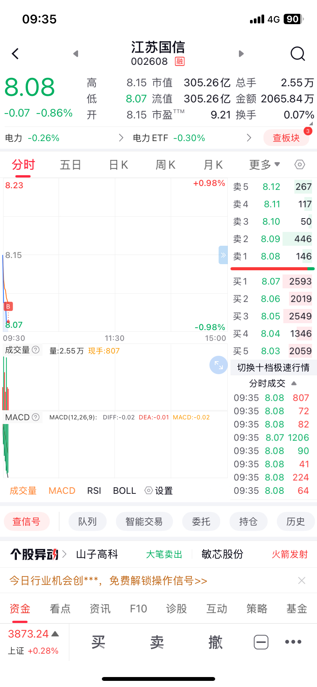The width and height of the screenshot is (317, 687).
Task: Open 成交量 help question icon
Action: (x=36, y=350)
